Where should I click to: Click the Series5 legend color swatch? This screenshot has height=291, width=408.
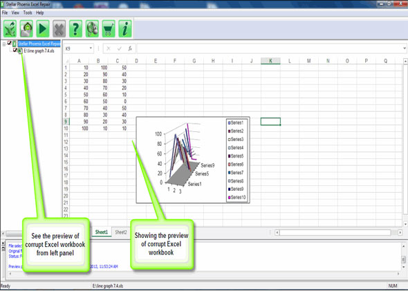229,156
